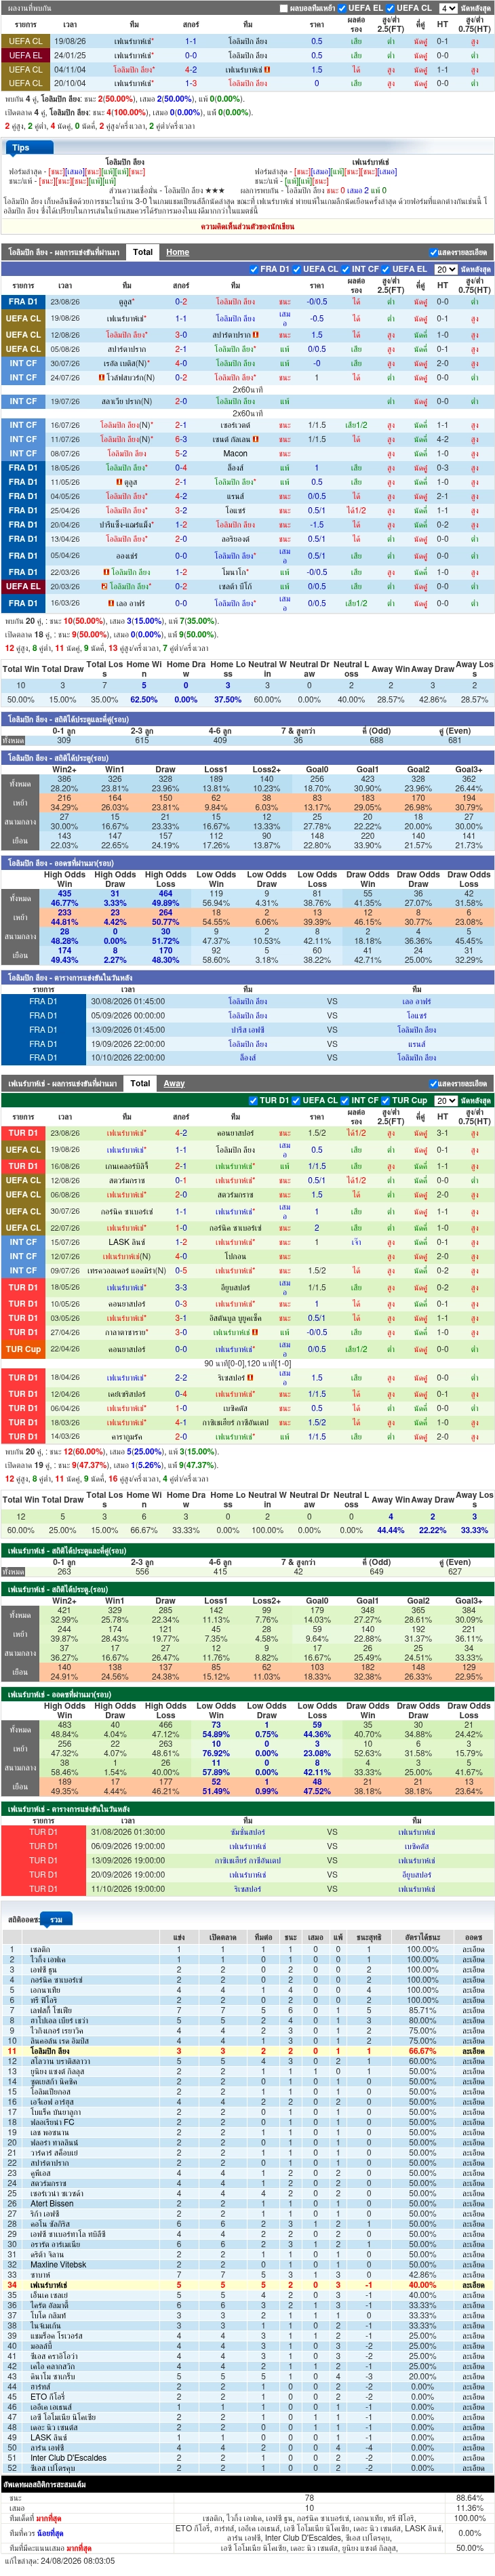Select the Total tab in Fenerbahce results section

pos(141,1083)
